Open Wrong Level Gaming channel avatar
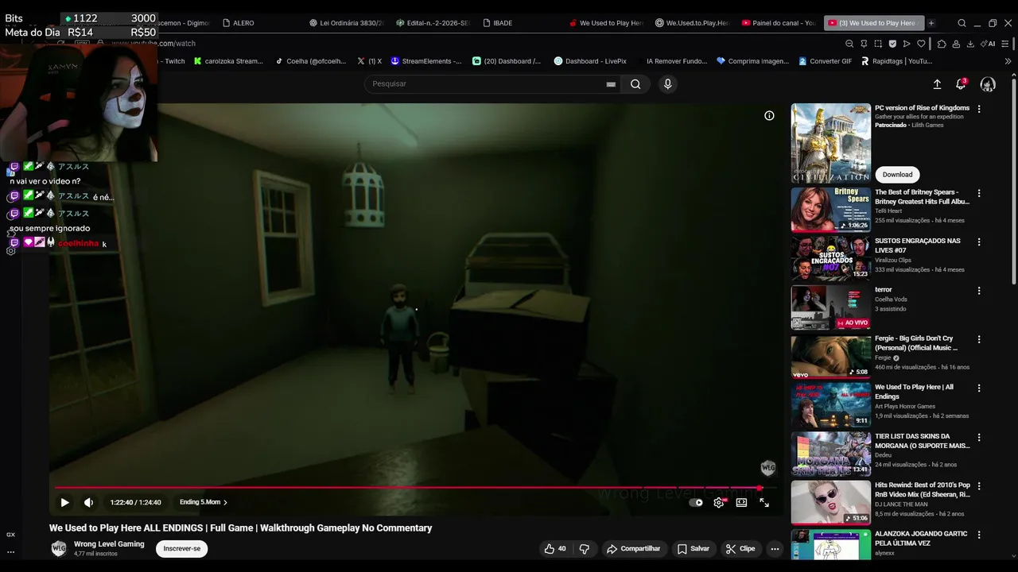The width and height of the screenshot is (1018, 572). coord(59,549)
